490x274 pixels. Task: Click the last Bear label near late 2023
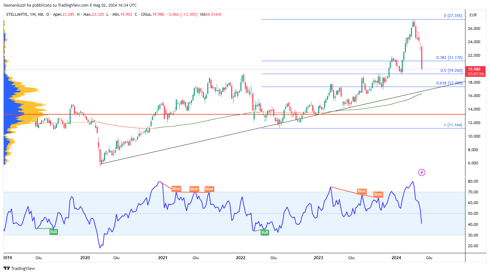click(378, 194)
